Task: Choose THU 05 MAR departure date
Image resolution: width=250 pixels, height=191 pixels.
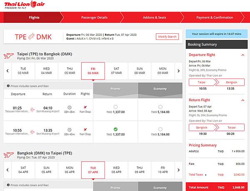Action: 70,71
